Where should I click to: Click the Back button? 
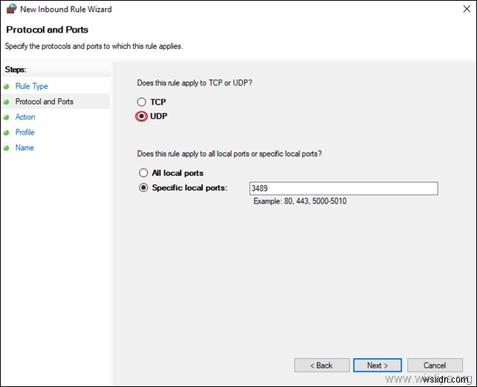click(x=322, y=365)
